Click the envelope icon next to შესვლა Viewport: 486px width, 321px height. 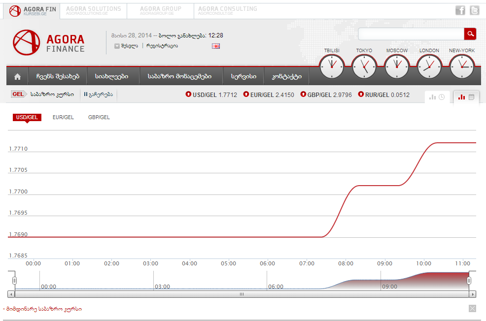point(117,46)
